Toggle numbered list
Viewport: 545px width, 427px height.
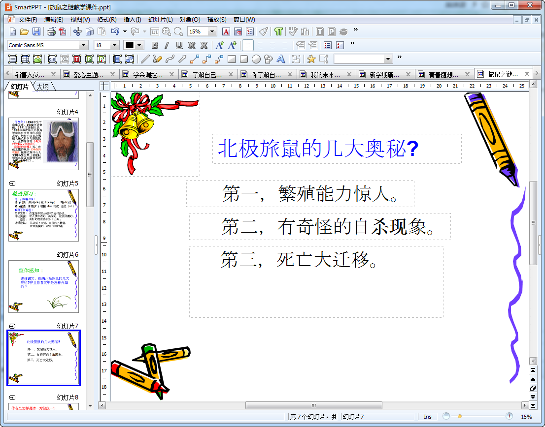click(340, 45)
